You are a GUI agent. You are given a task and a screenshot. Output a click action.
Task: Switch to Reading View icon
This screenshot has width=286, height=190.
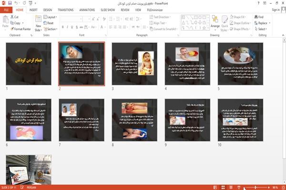(231, 187)
